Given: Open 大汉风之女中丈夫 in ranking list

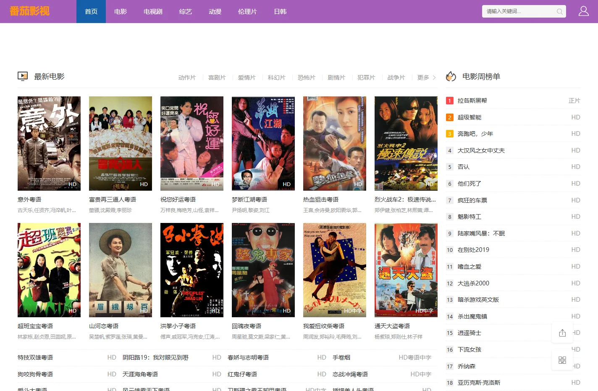Looking at the screenshot, I should [481, 150].
